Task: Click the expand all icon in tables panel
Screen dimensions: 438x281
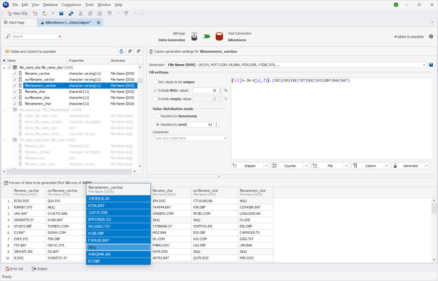Action: [x=130, y=51]
